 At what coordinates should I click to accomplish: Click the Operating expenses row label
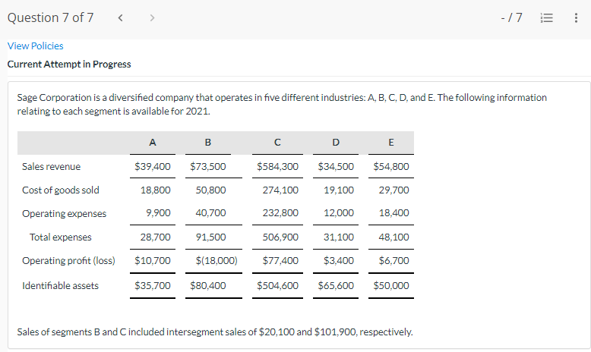(x=64, y=213)
